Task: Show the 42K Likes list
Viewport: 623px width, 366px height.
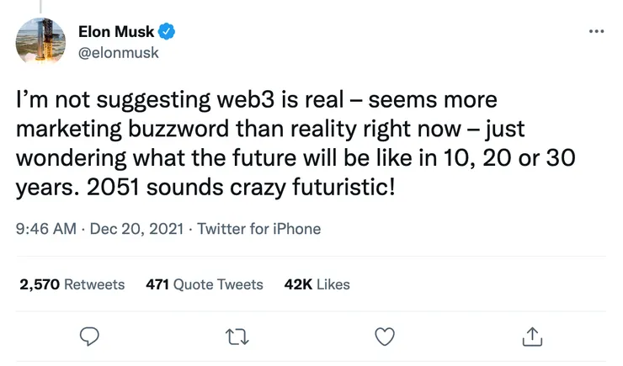Action: [x=317, y=284]
